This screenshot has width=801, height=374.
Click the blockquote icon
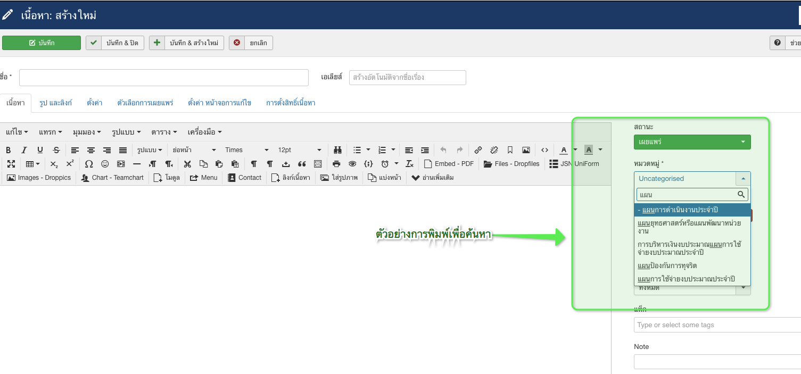click(302, 164)
